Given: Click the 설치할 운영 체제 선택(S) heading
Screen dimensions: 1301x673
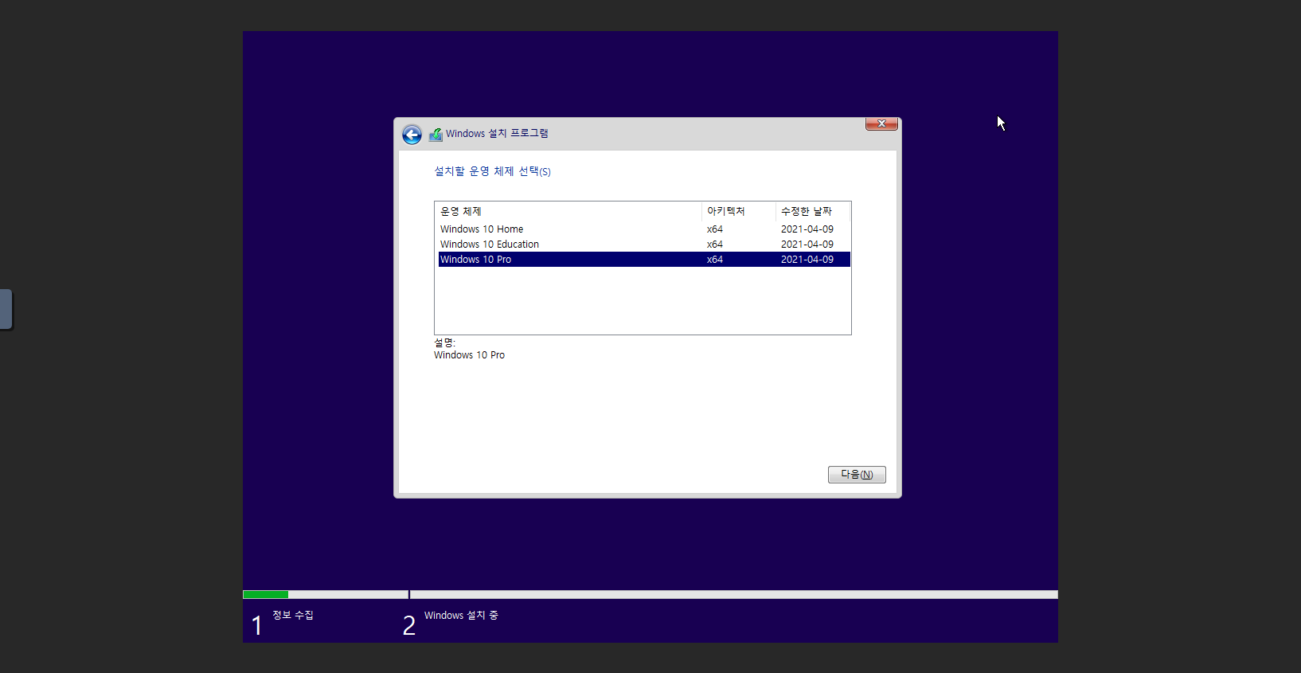Looking at the screenshot, I should point(492,171).
